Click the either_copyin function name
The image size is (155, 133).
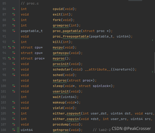pyautogui.click(x=66, y=119)
